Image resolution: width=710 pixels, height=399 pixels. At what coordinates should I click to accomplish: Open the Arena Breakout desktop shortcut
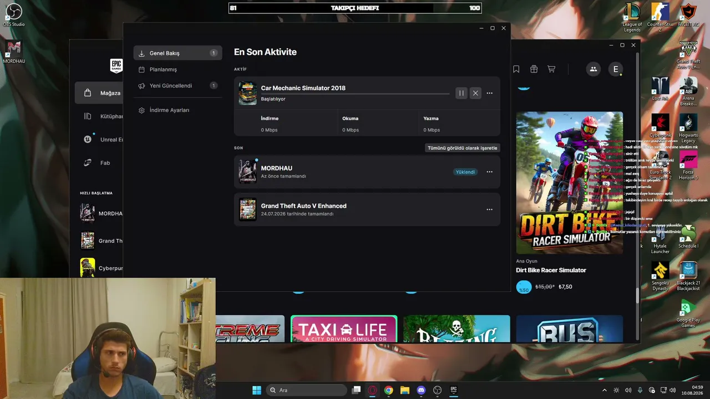point(688,91)
